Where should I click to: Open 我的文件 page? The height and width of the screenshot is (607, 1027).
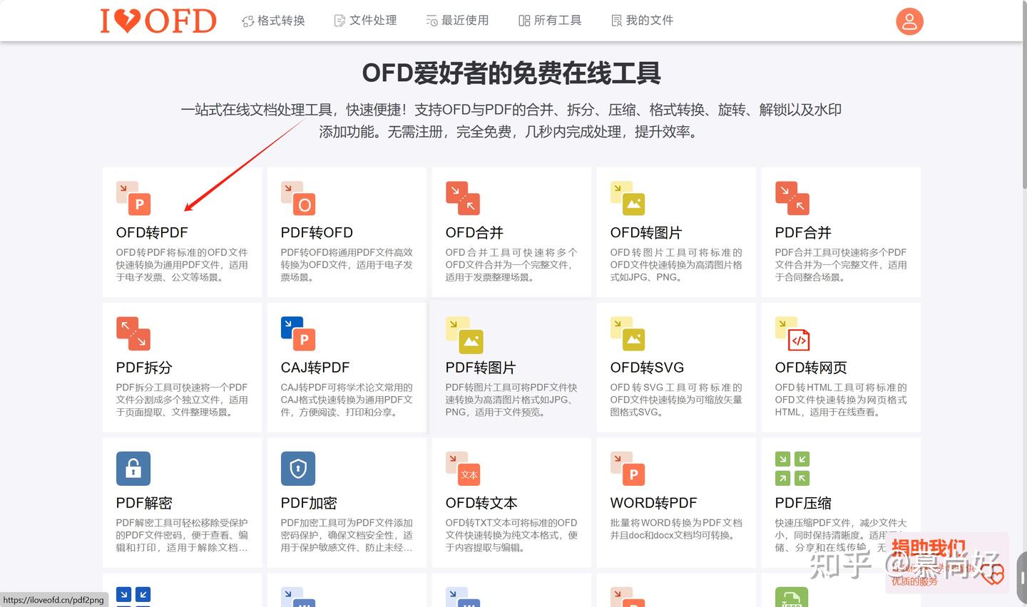[641, 21]
